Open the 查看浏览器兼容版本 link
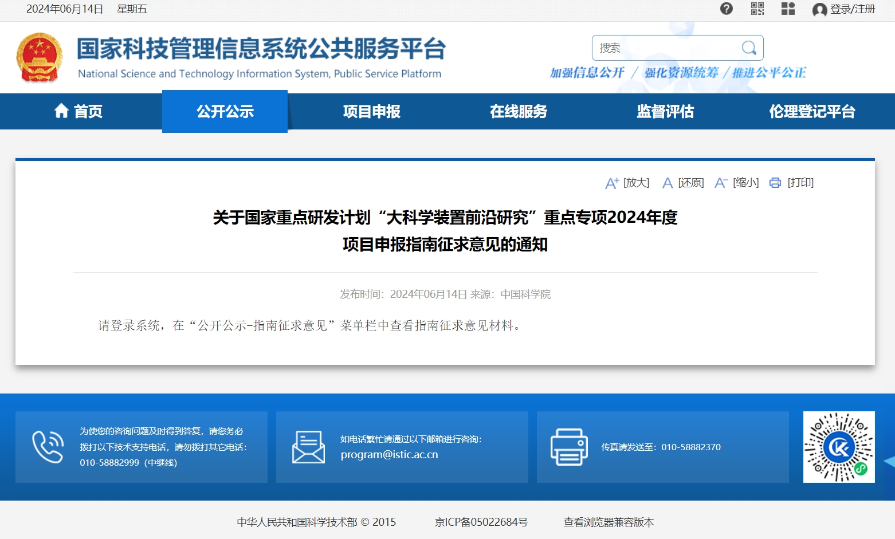The width and height of the screenshot is (895, 539). point(608,522)
